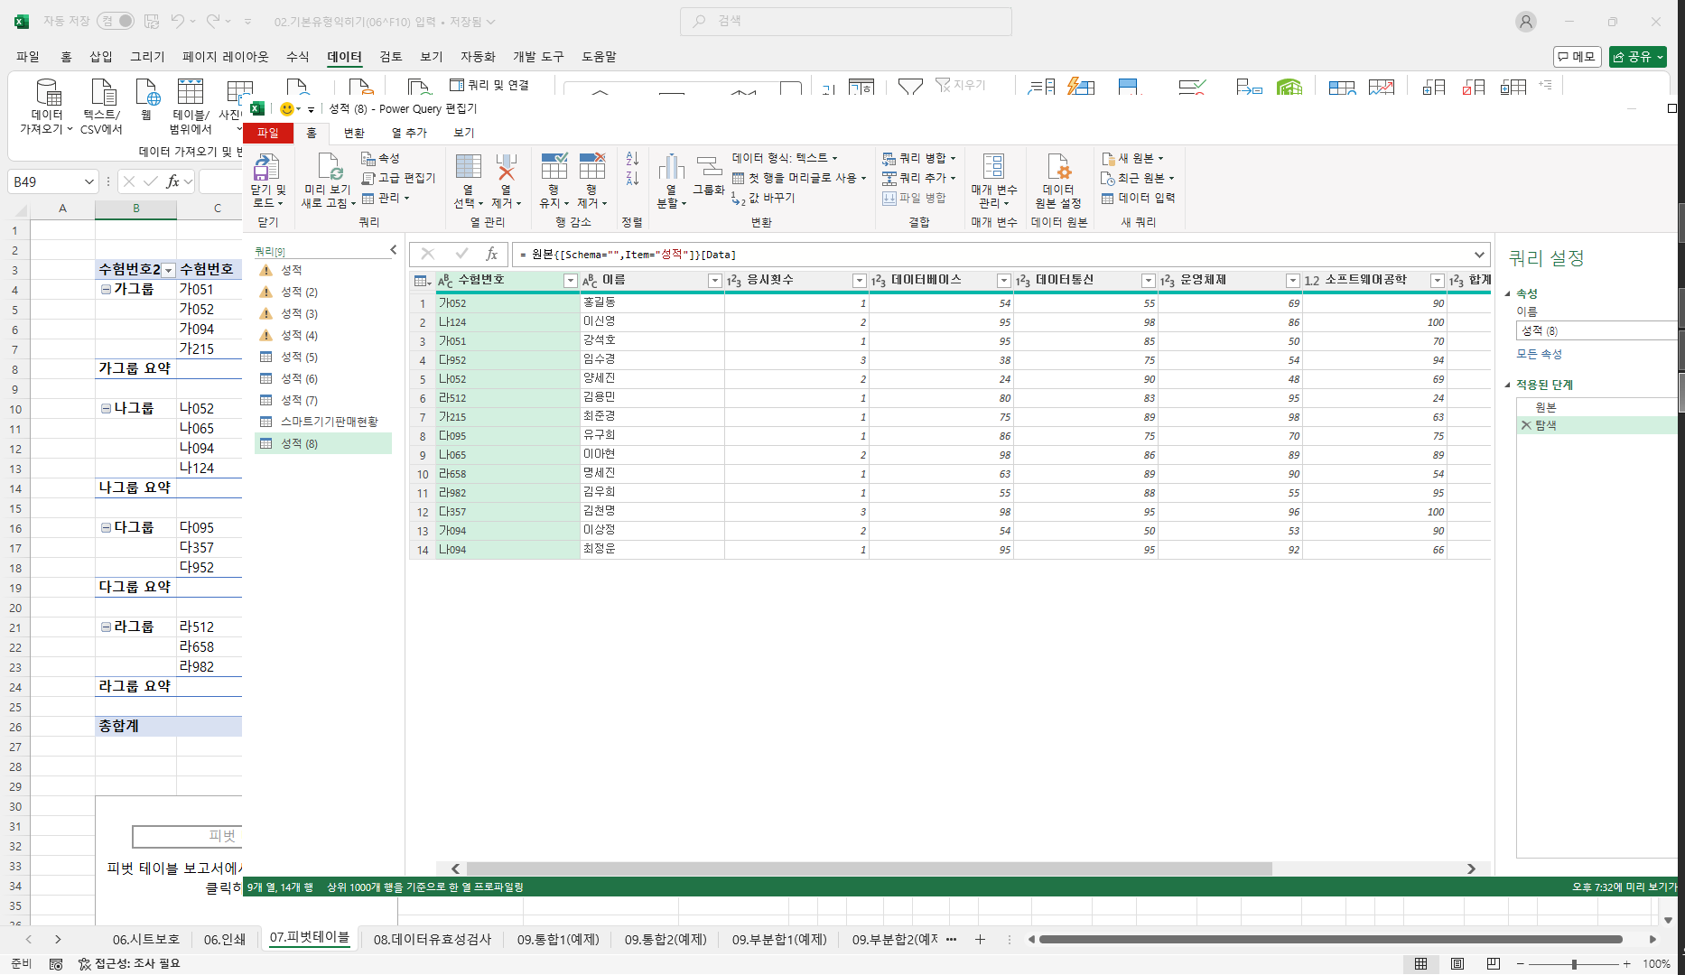Click the Excel From Text/CSV icon
This screenshot has height=975, width=1685.
(x=103, y=92)
